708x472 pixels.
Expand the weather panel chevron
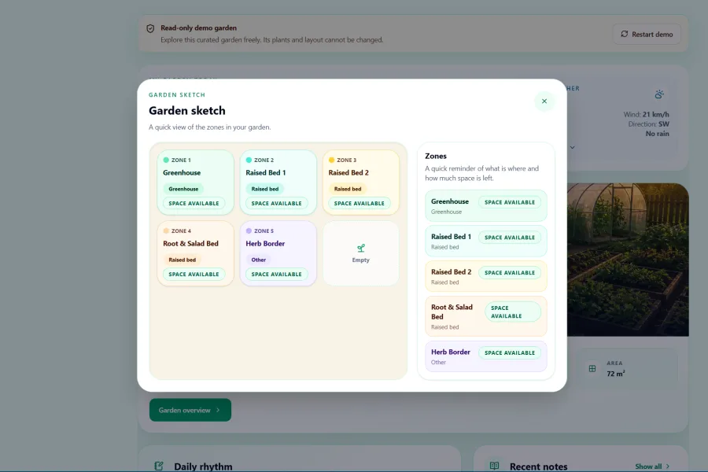point(572,147)
